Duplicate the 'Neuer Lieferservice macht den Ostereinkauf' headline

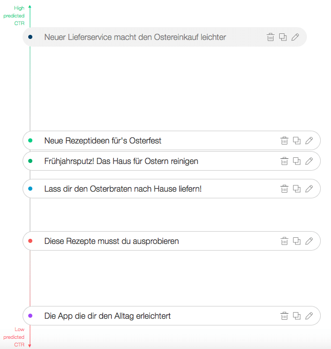click(283, 37)
